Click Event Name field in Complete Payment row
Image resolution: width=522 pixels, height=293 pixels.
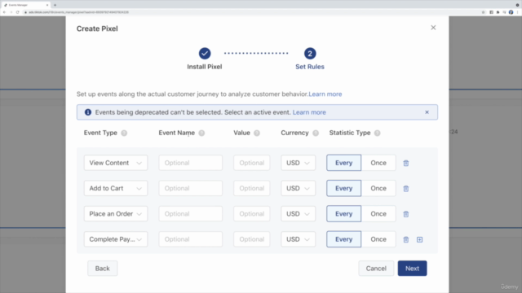click(190, 239)
